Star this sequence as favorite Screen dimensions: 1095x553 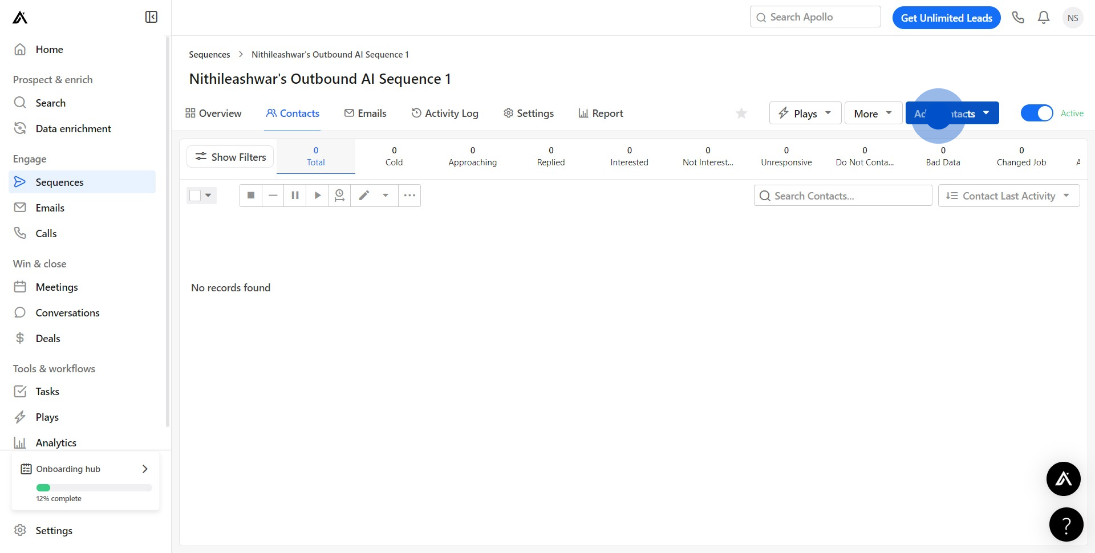coord(741,113)
